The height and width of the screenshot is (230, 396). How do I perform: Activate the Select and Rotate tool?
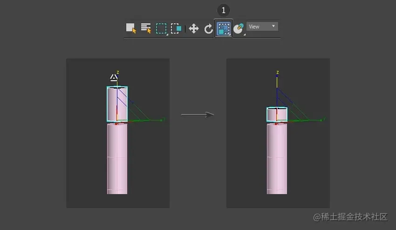(208, 28)
